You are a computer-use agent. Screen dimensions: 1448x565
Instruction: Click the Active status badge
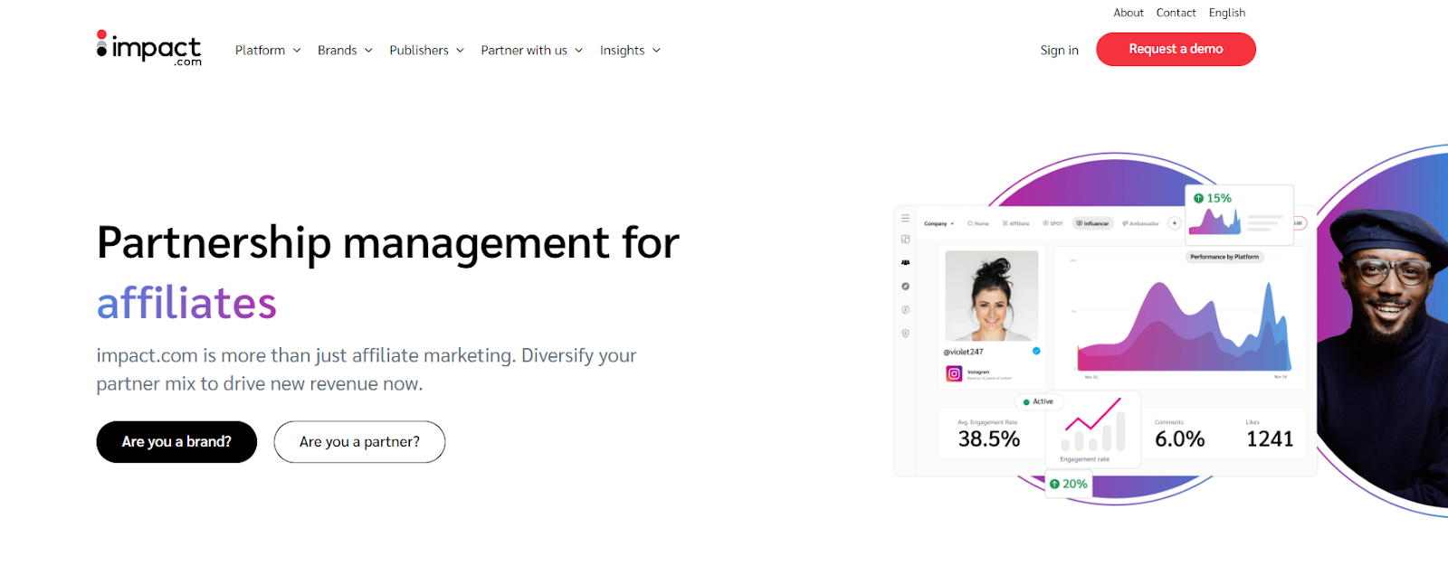coord(1038,401)
